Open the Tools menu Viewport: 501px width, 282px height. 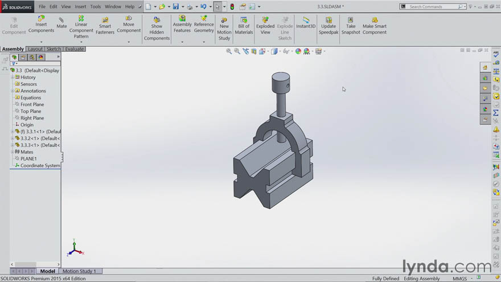96,6
